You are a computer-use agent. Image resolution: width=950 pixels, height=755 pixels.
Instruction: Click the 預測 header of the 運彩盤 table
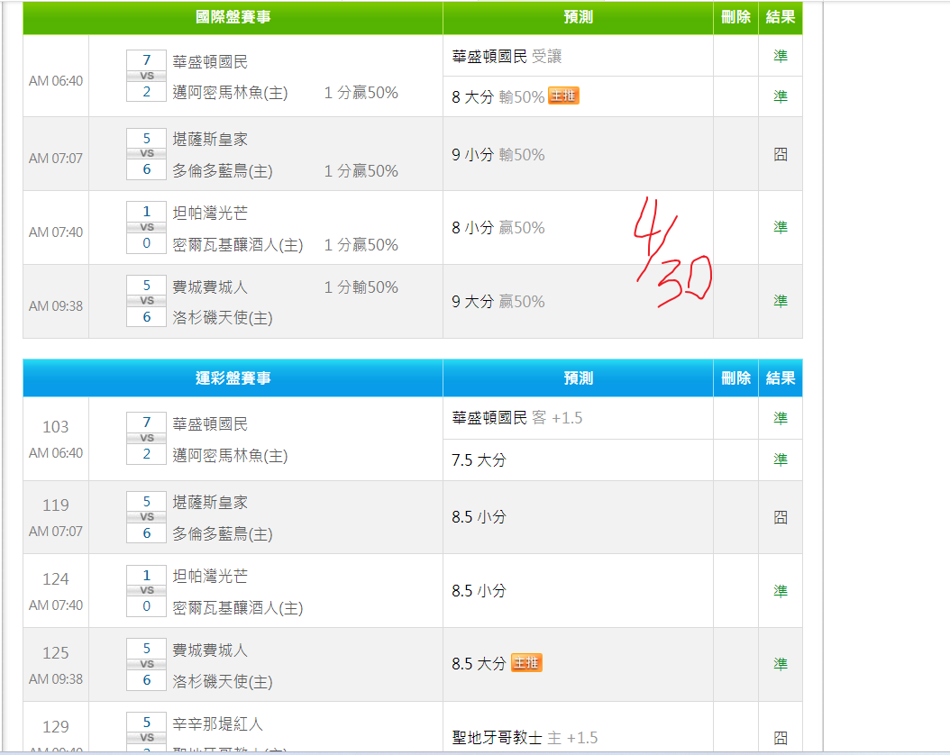click(x=578, y=378)
